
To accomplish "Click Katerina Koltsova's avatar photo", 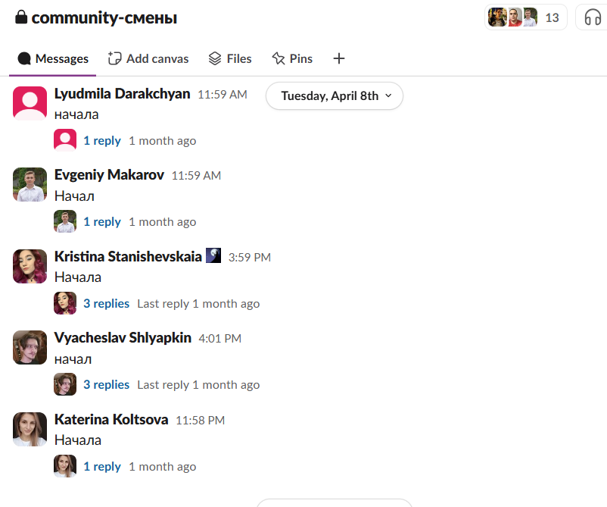I will pos(30,429).
